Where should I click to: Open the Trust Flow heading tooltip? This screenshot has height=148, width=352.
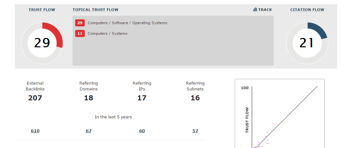42,10
